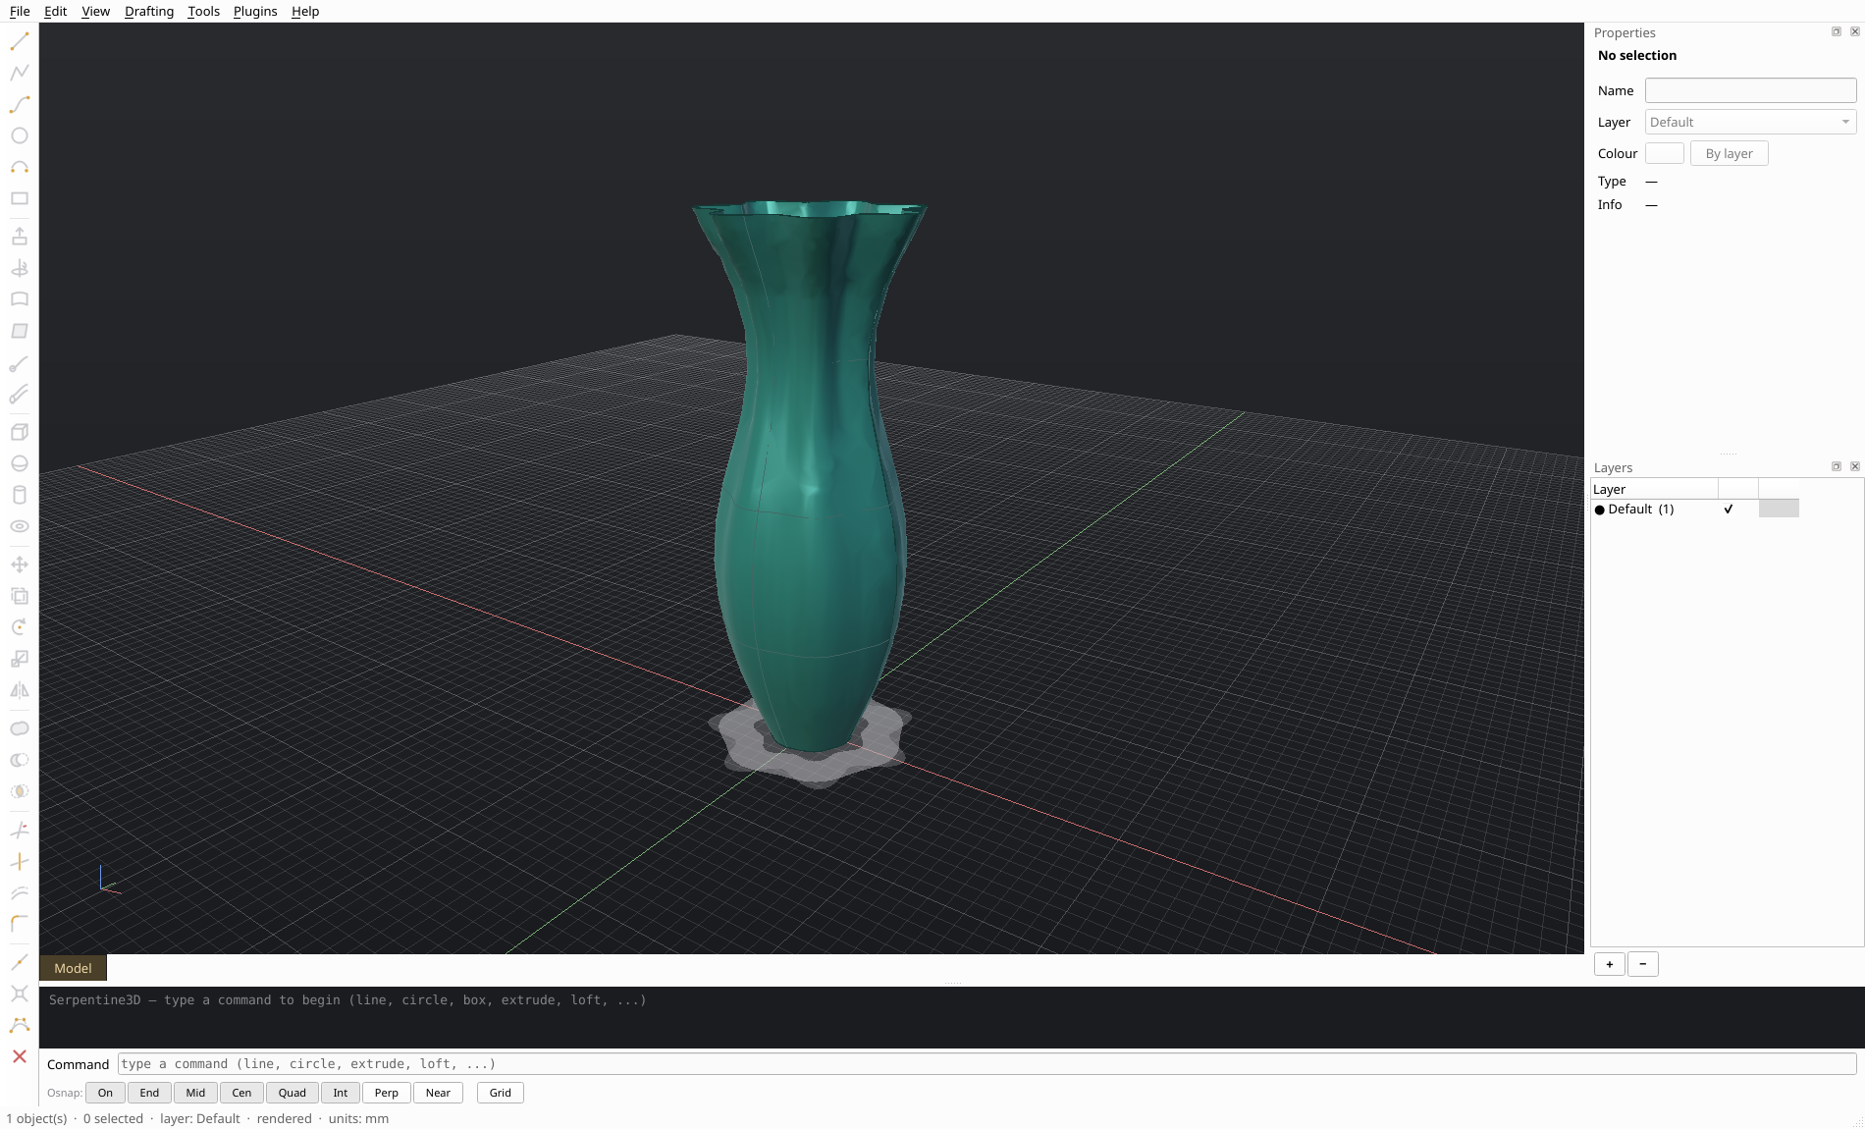The image size is (1865, 1129).
Task: Select the Copy tool
Action: 20,596
